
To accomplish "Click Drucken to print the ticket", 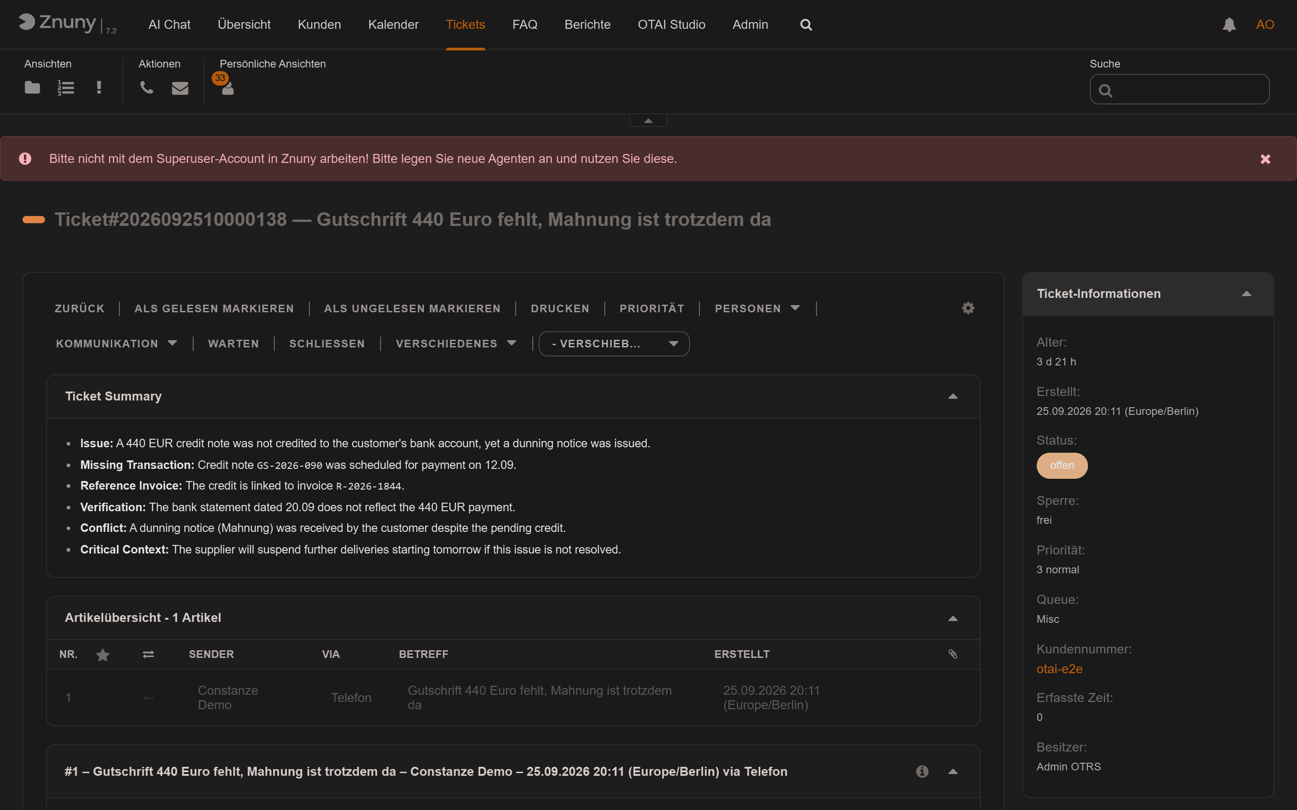I will [x=560, y=309].
